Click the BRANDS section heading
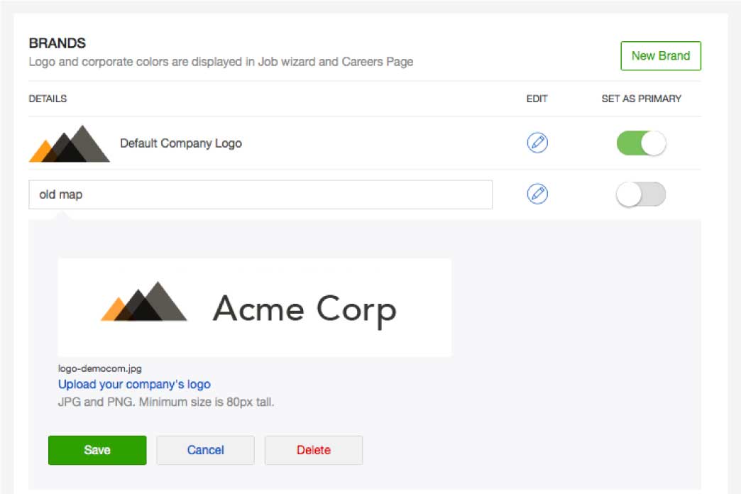 click(57, 44)
